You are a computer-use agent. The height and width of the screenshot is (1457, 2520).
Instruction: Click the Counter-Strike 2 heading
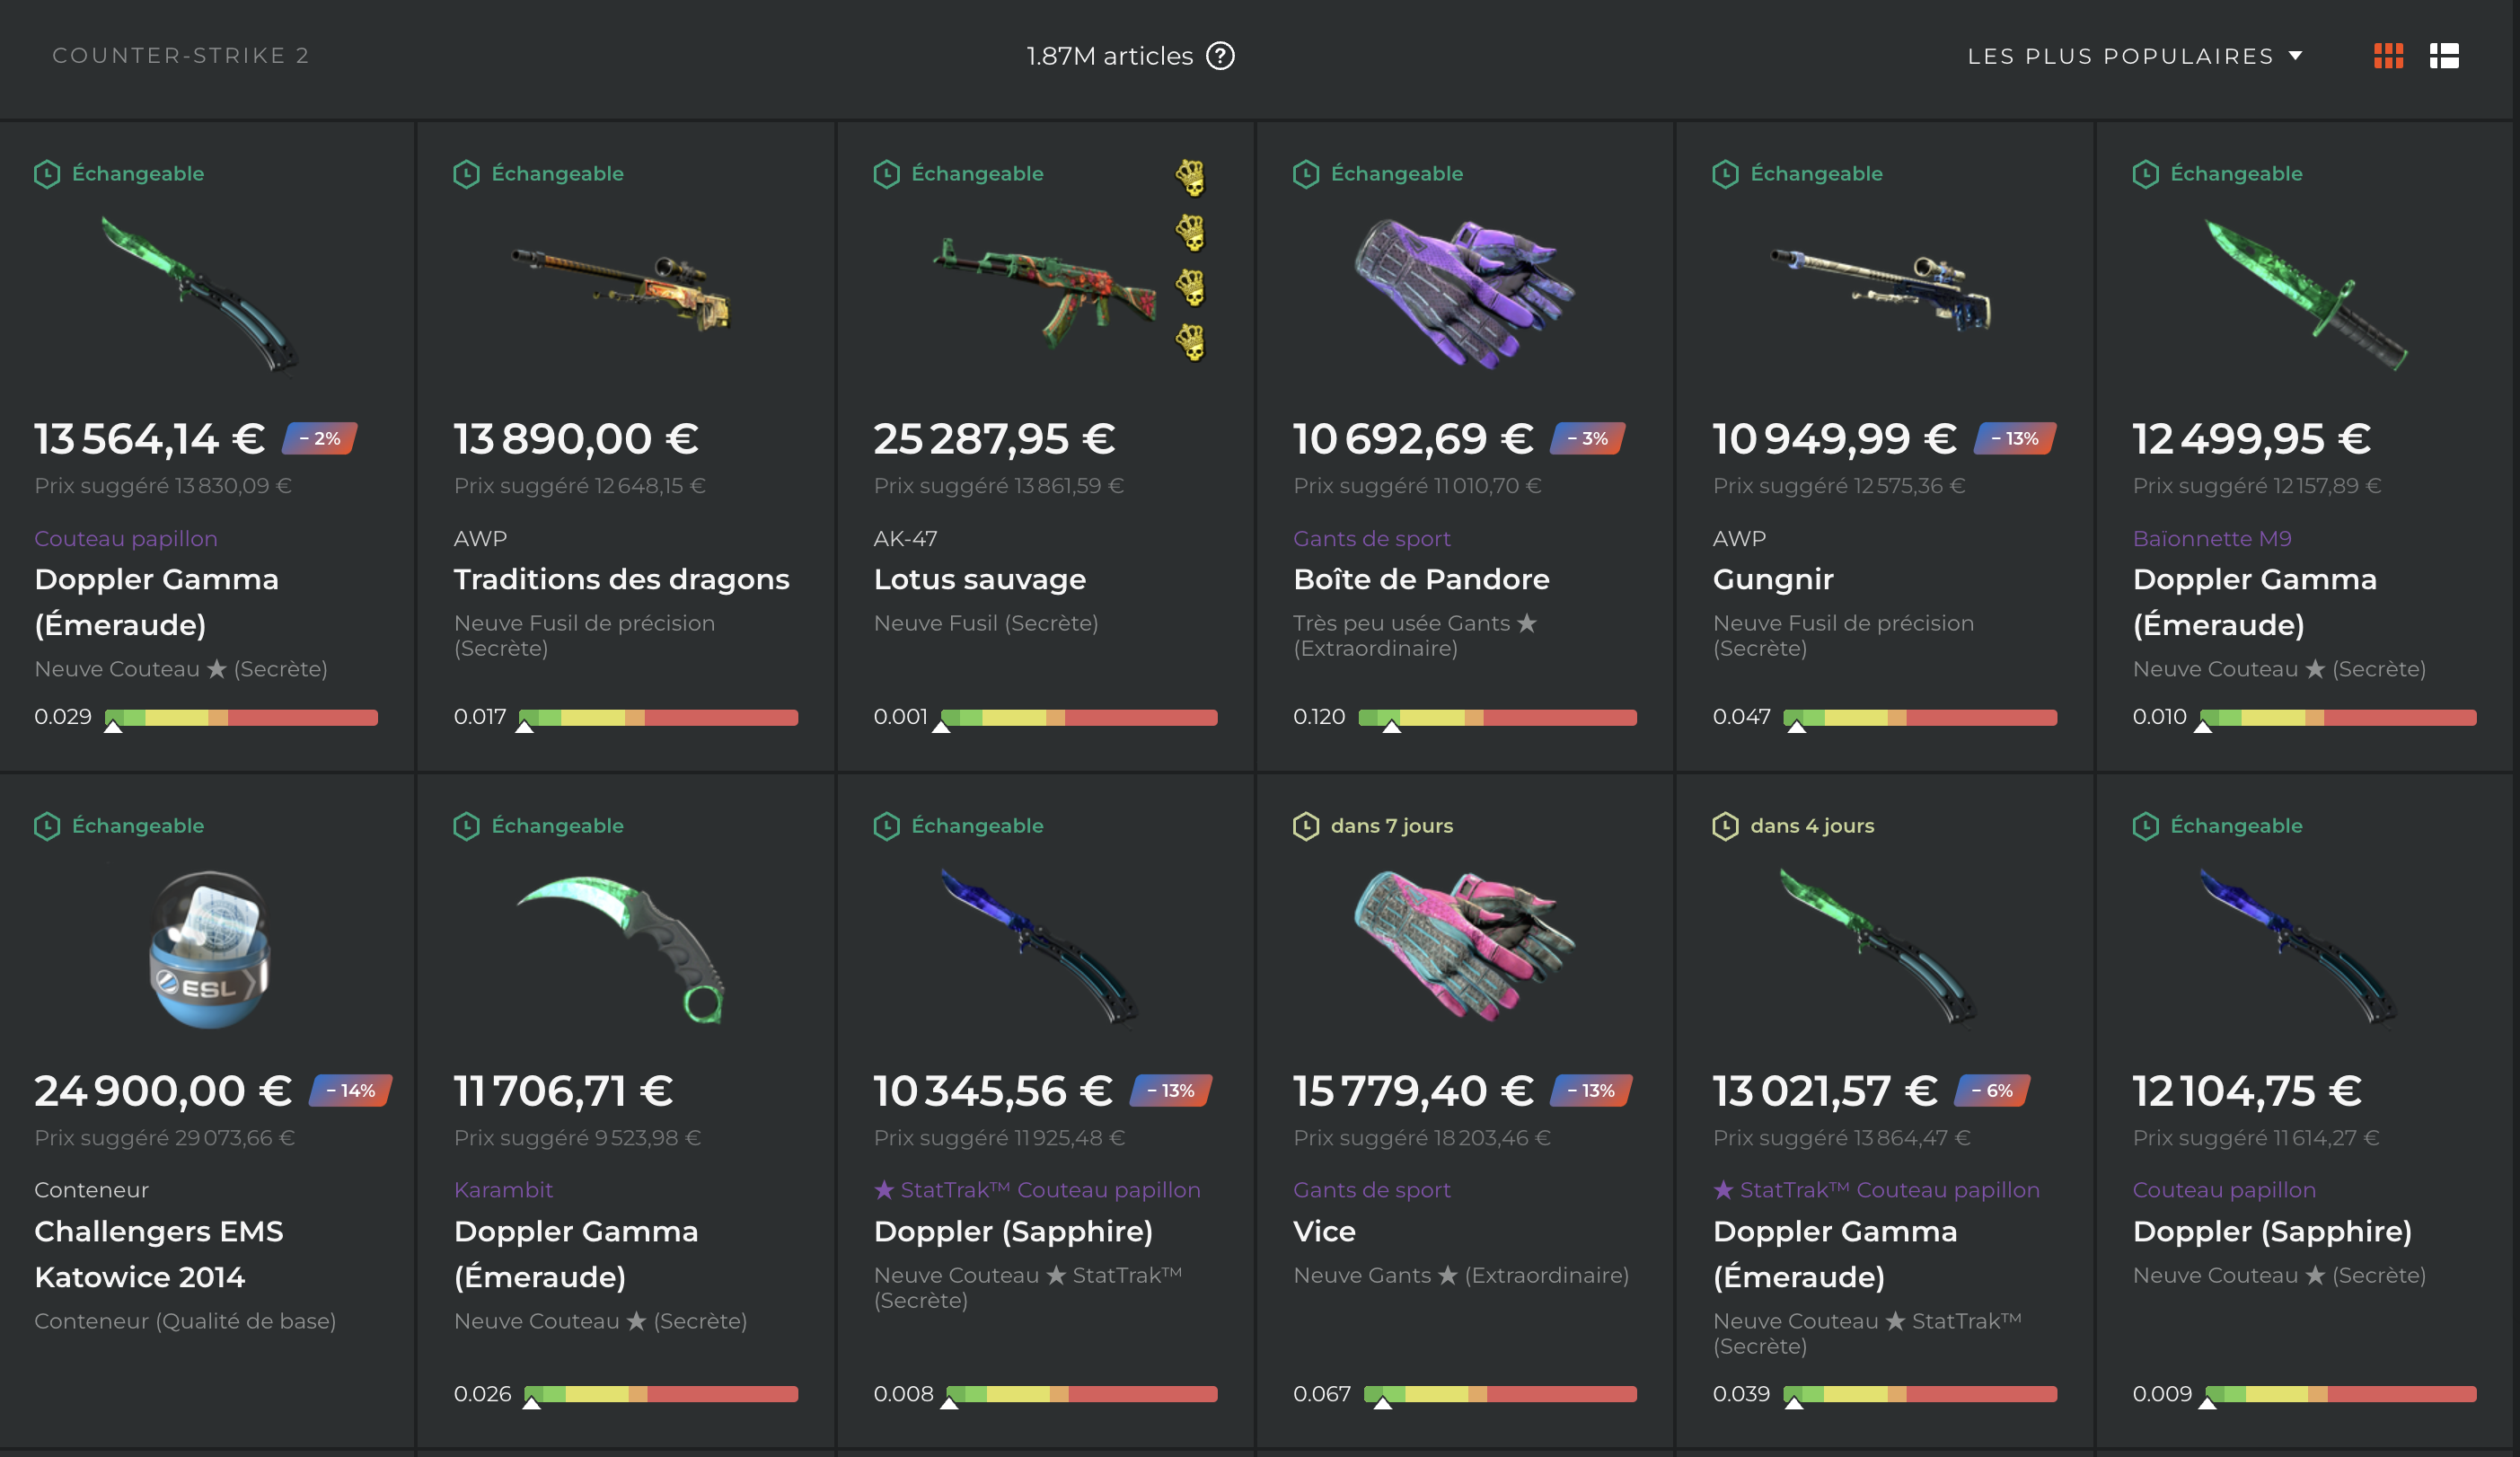click(x=180, y=56)
